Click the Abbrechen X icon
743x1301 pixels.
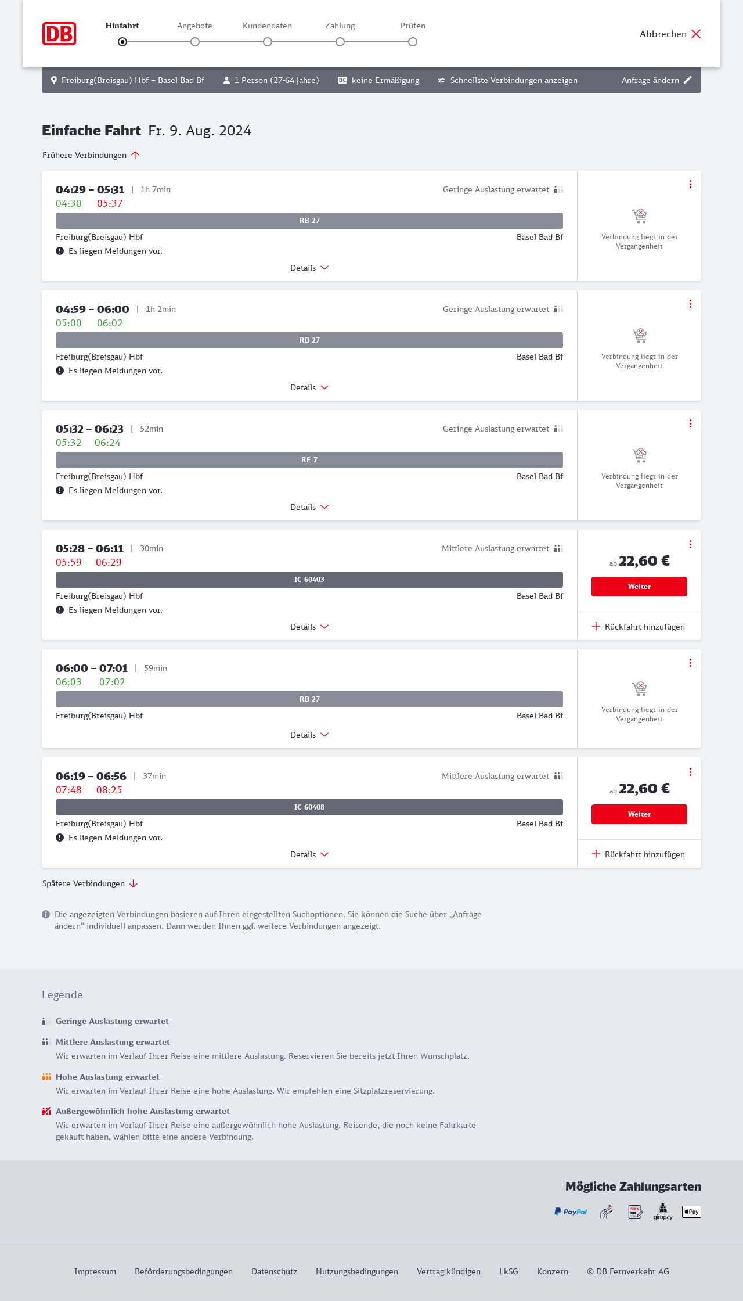click(696, 34)
